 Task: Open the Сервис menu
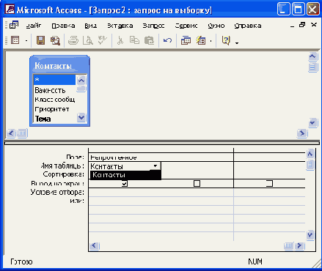click(186, 26)
